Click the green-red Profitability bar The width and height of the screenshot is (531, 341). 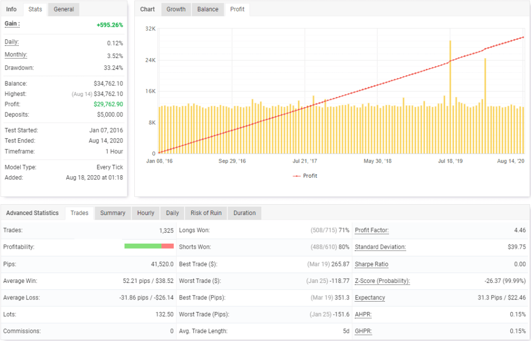click(x=149, y=247)
